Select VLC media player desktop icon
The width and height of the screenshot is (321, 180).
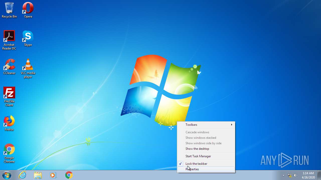tap(28, 68)
